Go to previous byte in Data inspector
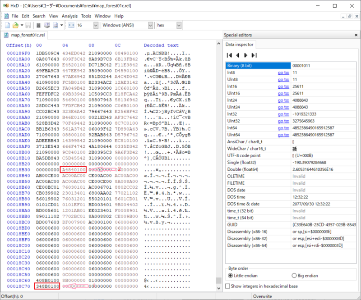Image resolution: width=361 pixels, height=300 pixels. tap(238, 55)
